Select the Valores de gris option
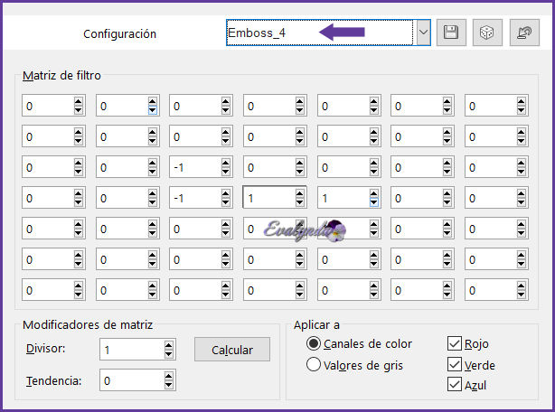555x412 pixels. (314, 365)
